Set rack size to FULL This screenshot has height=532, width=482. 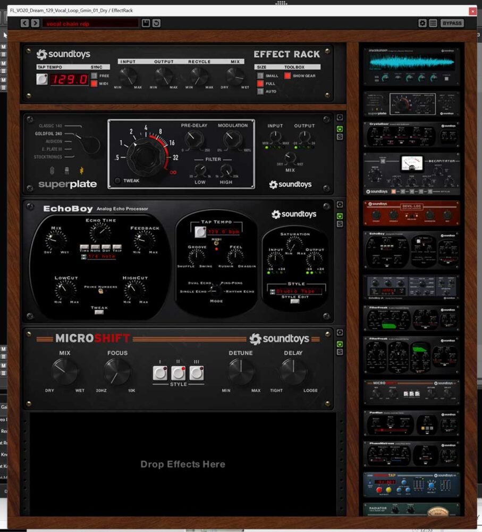coord(260,84)
